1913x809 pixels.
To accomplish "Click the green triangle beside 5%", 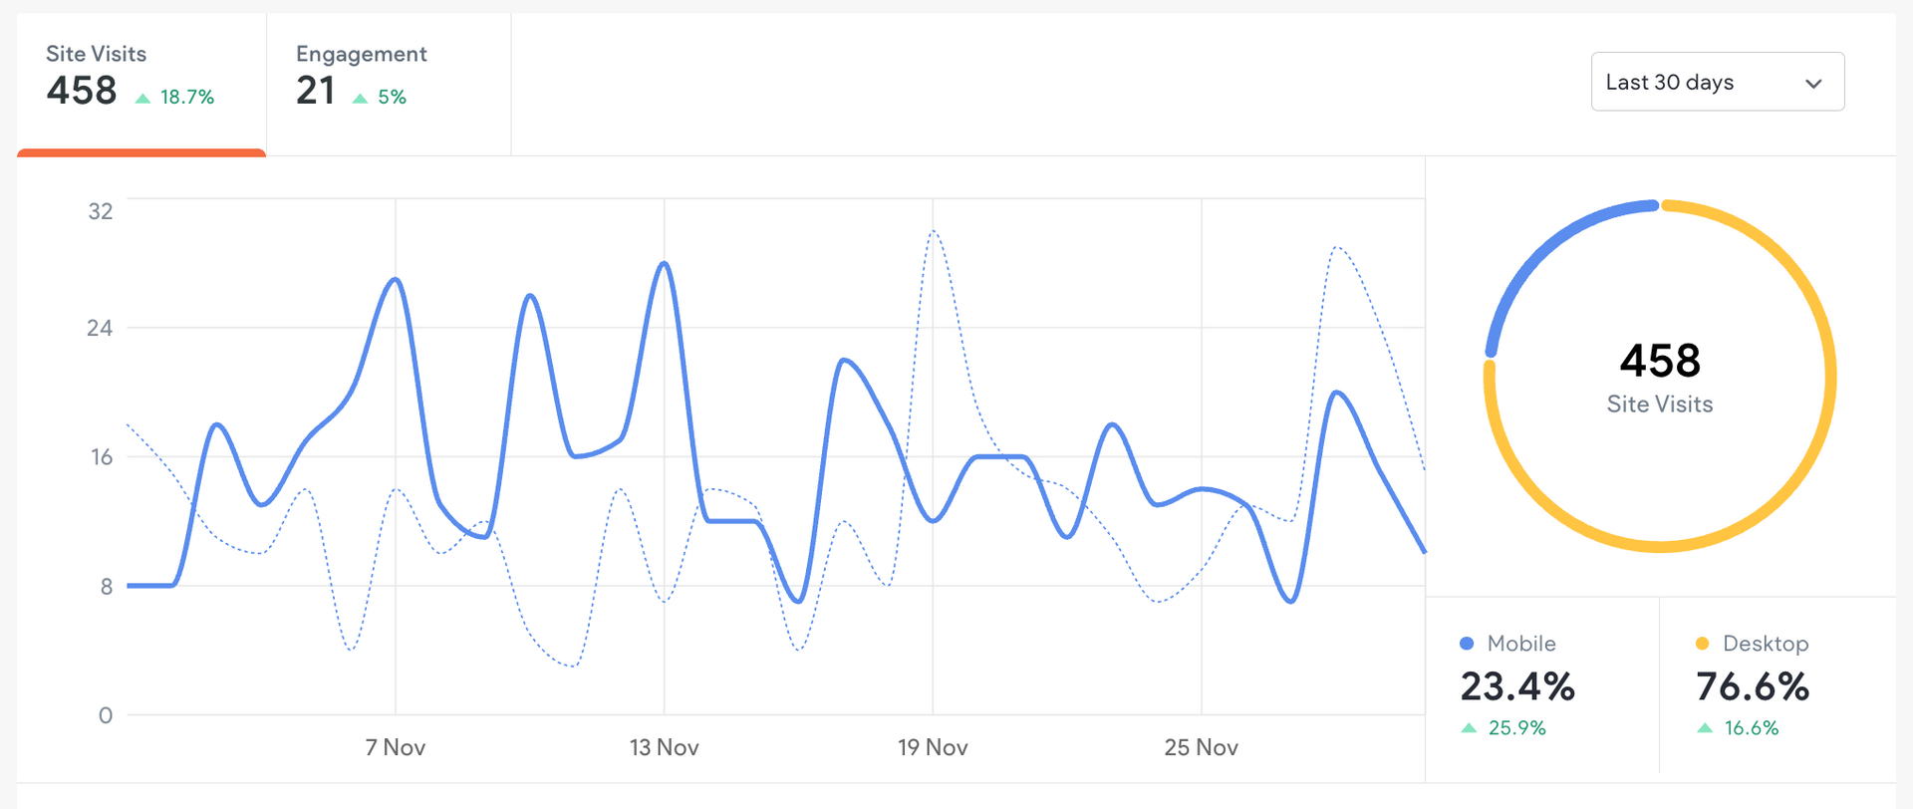I will tap(361, 98).
